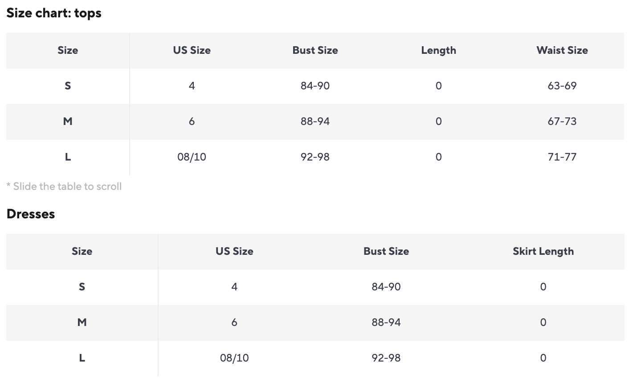Select the Waist Size column header
Screen dimensions: 629x378
(562, 50)
